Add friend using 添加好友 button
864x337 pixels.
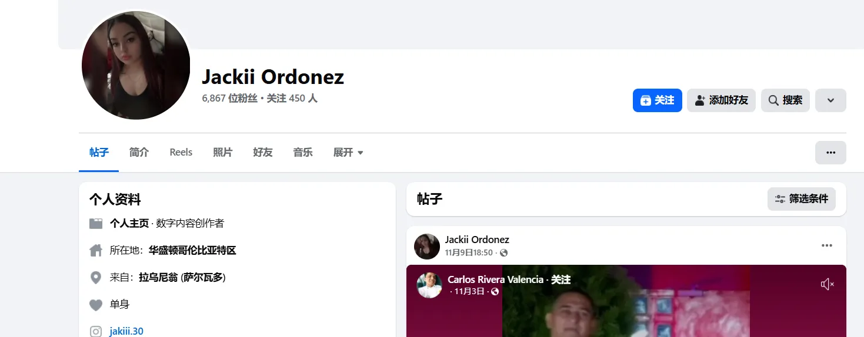click(721, 100)
